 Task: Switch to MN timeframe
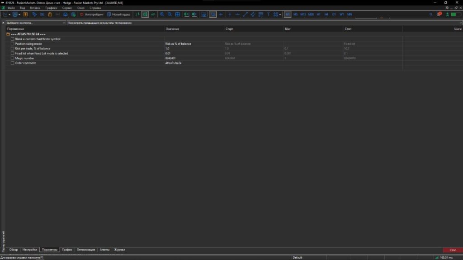pos(350,14)
